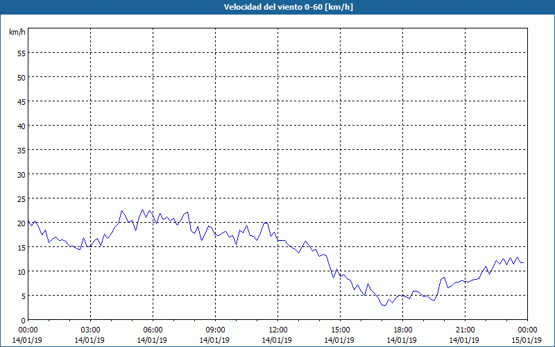555x347 pixels.
Task: Click the y-axis value 40
Action: tap(22, 126)
